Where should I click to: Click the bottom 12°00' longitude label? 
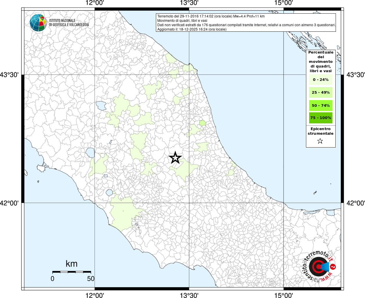point(95,295)
